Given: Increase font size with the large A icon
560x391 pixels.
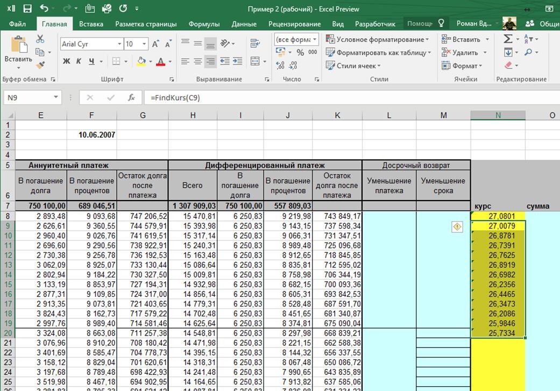Looking at the screenshot, I should [x=155, y=44].
